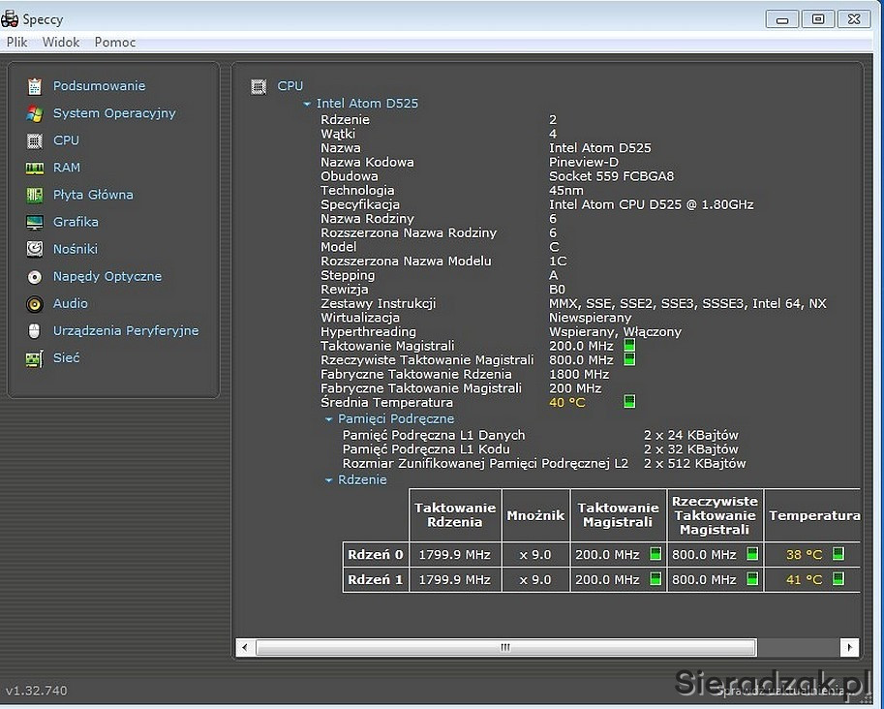Open System Operacyjny section

114,113
